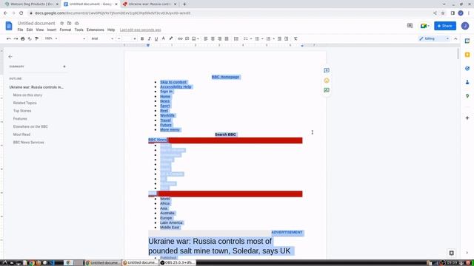
Task: Click the Suggest edits icon beside page
Action: (327, 90)
